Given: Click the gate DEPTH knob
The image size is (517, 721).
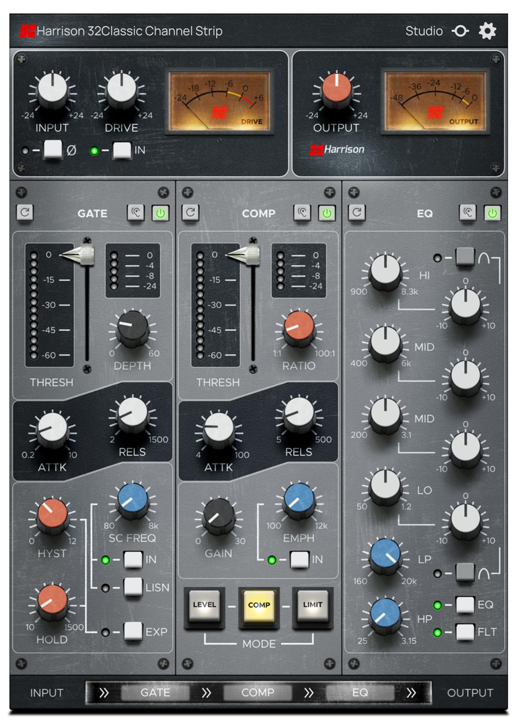Looking at the screenshot, I should 133,328.
